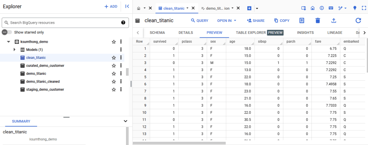Open the OPEN IN dropdown
368x145 pixels.
click(x=226, y=21)
